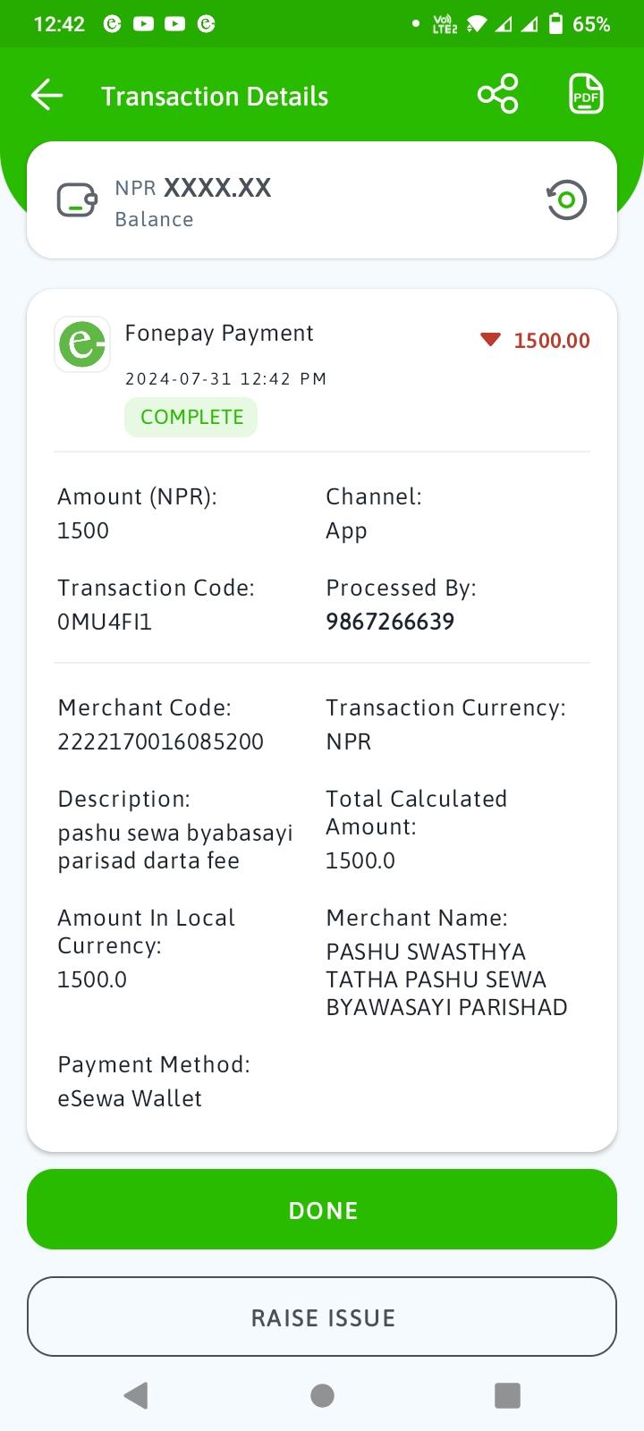Tap the DONE button
Screen dimensions: 644x1431
322,1209
